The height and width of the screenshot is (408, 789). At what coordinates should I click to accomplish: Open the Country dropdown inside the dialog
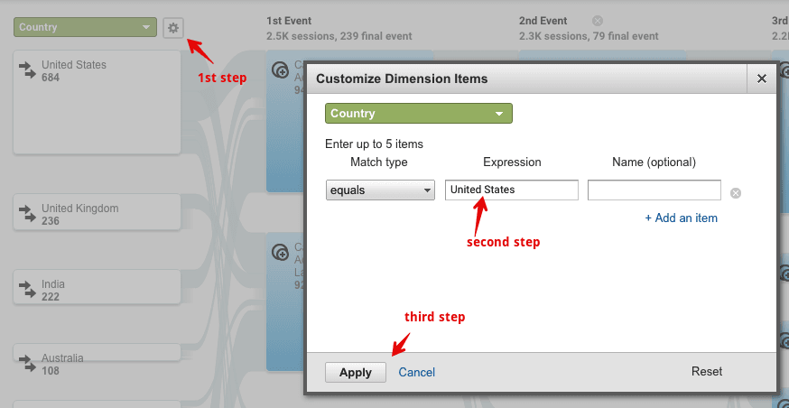(419, 113)
